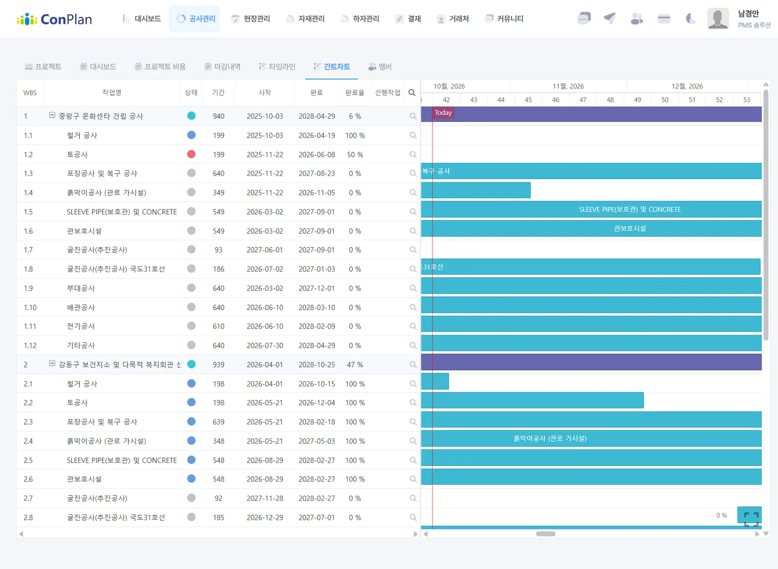The width and height of the screenshot is (778, 569).
Task: Click the Gantt horizontal scrollbar thumb
Action: [546, 534]
